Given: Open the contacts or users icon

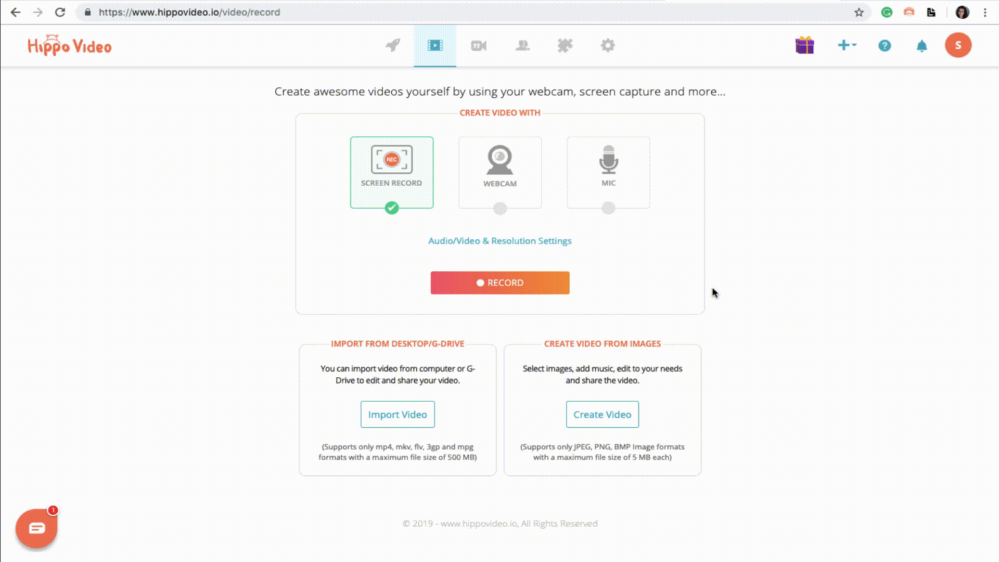Looking at the screenshot, I should pyautogui.click(x=522, y=45).
